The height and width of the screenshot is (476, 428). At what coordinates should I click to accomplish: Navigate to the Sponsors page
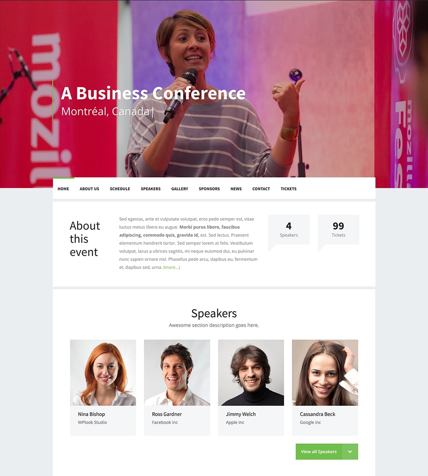(x=209, y=189)
